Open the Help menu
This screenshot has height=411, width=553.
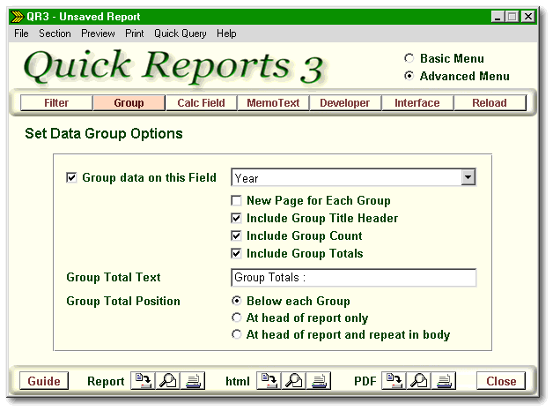(226, 34)
